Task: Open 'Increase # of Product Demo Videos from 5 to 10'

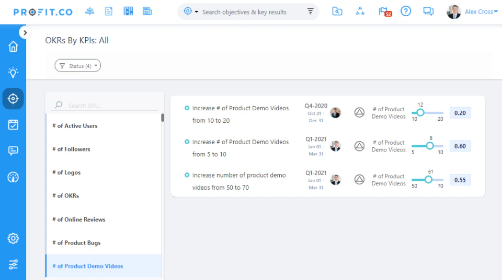Action: tap(241, 148)
